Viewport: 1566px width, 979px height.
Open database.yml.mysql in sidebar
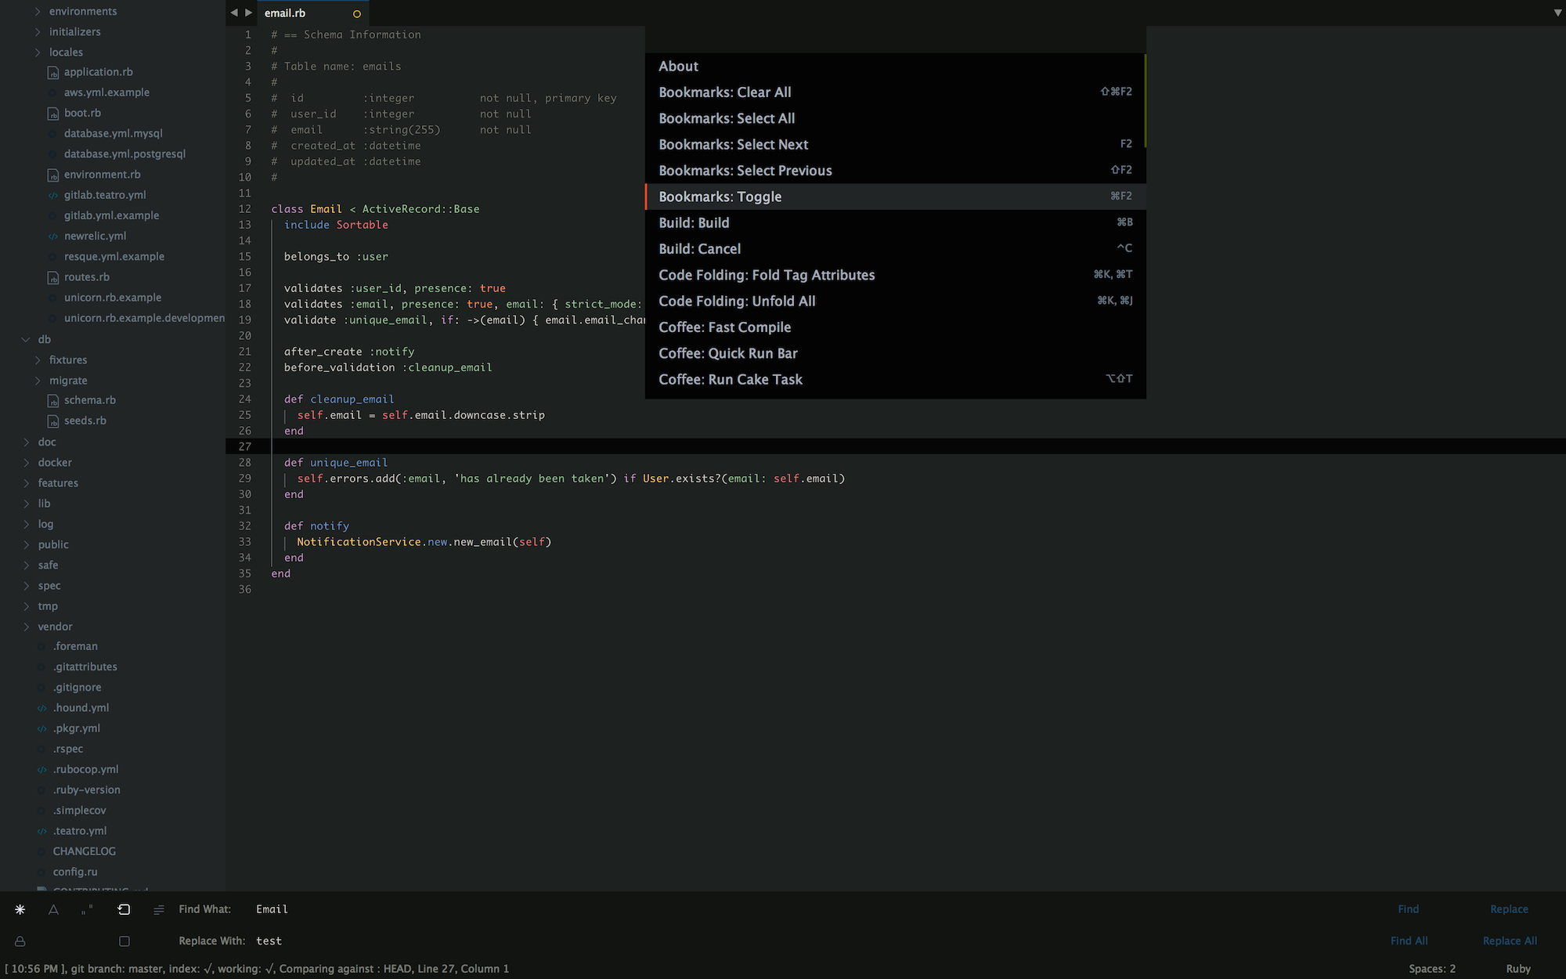114,133
